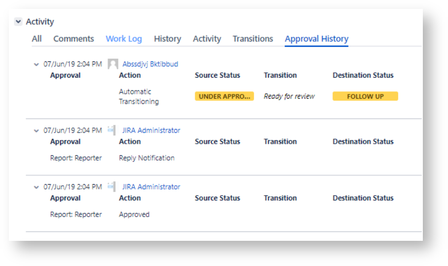Switch to the All tab
The image size is (448, 266).
pyautogui.click(x=37, y=39)
